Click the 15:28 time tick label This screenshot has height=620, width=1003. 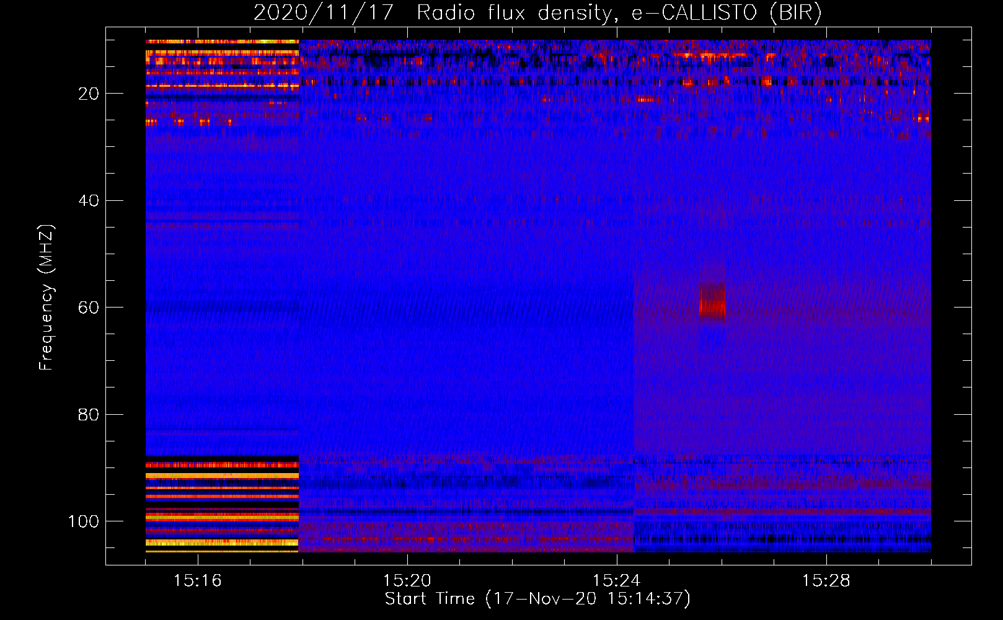(826, 581)
